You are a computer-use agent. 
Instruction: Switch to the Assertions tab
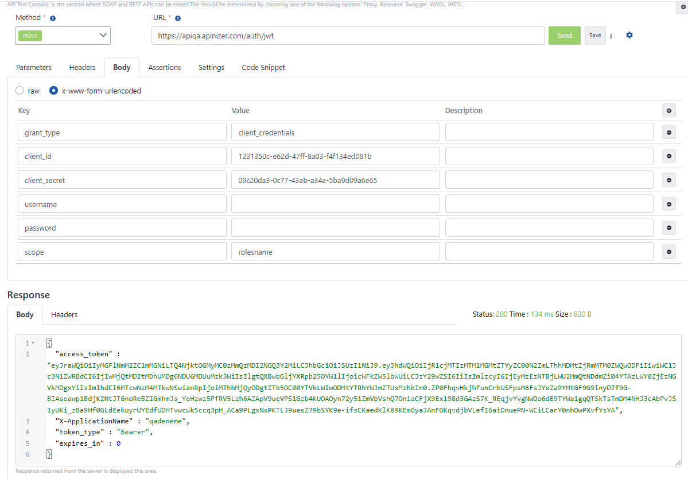click(164, 68)
